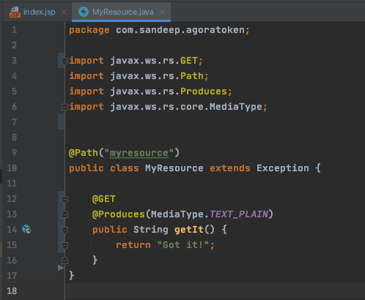Image resolution: width=365 pixels, height=300 pixels.
Task: Close the MyResource.java tab
Action: (162, 12)
